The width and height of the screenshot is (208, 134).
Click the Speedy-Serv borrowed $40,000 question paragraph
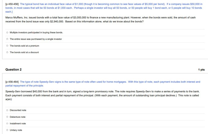[x=102, y=95]
